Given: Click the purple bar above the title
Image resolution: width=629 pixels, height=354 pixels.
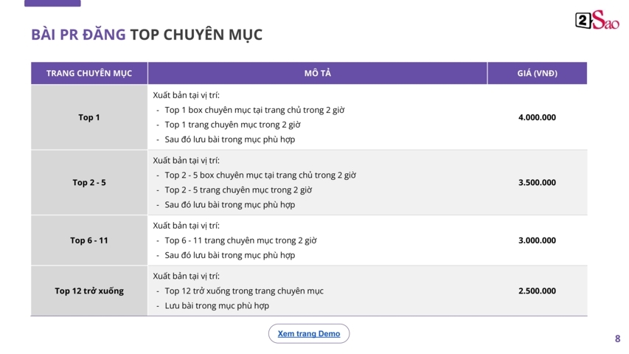Looking at the screenshot, I should click(x=52, y=3).
